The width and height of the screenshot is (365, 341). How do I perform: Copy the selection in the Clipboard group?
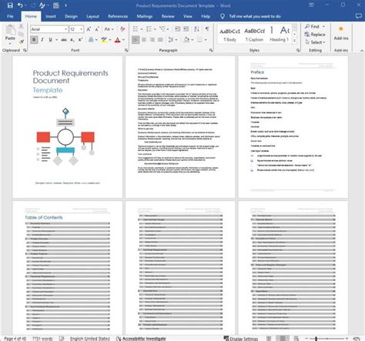[21, 34]
